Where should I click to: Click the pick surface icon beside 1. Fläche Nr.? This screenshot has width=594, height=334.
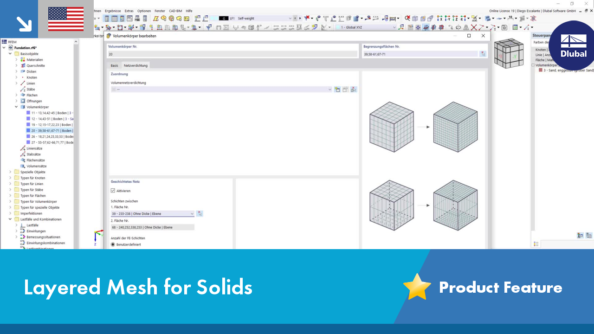click(200, 214)
